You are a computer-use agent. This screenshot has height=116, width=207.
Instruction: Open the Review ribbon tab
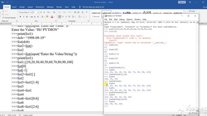point(59,7)
